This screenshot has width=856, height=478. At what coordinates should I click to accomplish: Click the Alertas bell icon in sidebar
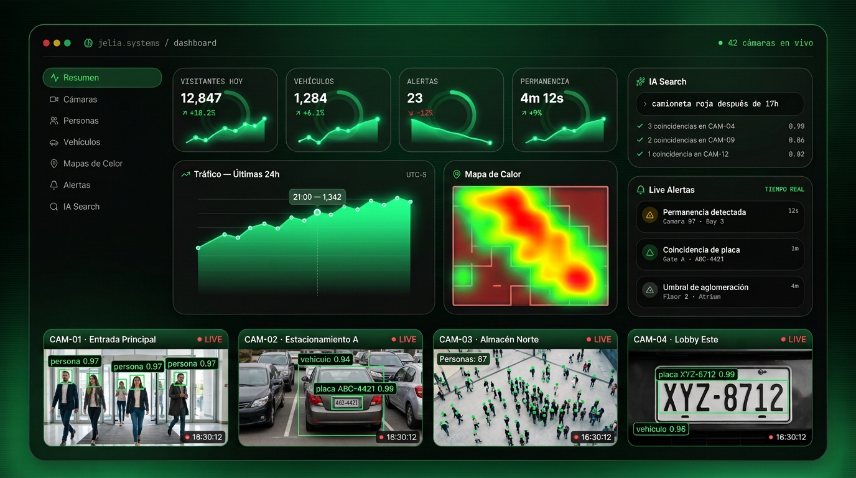click(54, 185)
